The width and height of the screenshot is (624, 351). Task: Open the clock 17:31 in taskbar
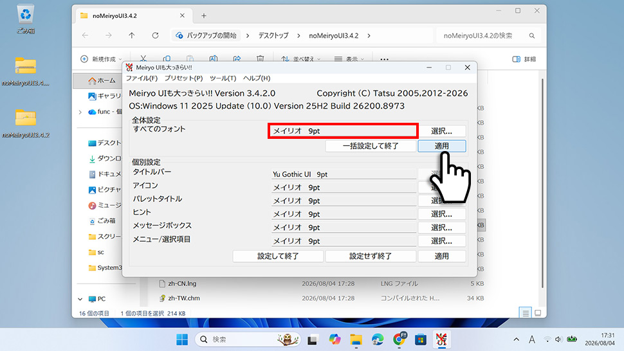pyautogui.click(x=600, y=339)
